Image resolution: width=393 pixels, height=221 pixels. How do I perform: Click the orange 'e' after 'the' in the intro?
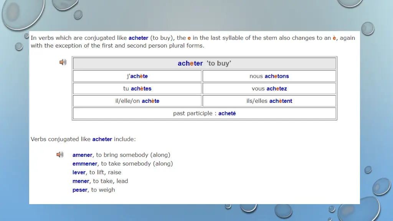[x=189, y=38]
